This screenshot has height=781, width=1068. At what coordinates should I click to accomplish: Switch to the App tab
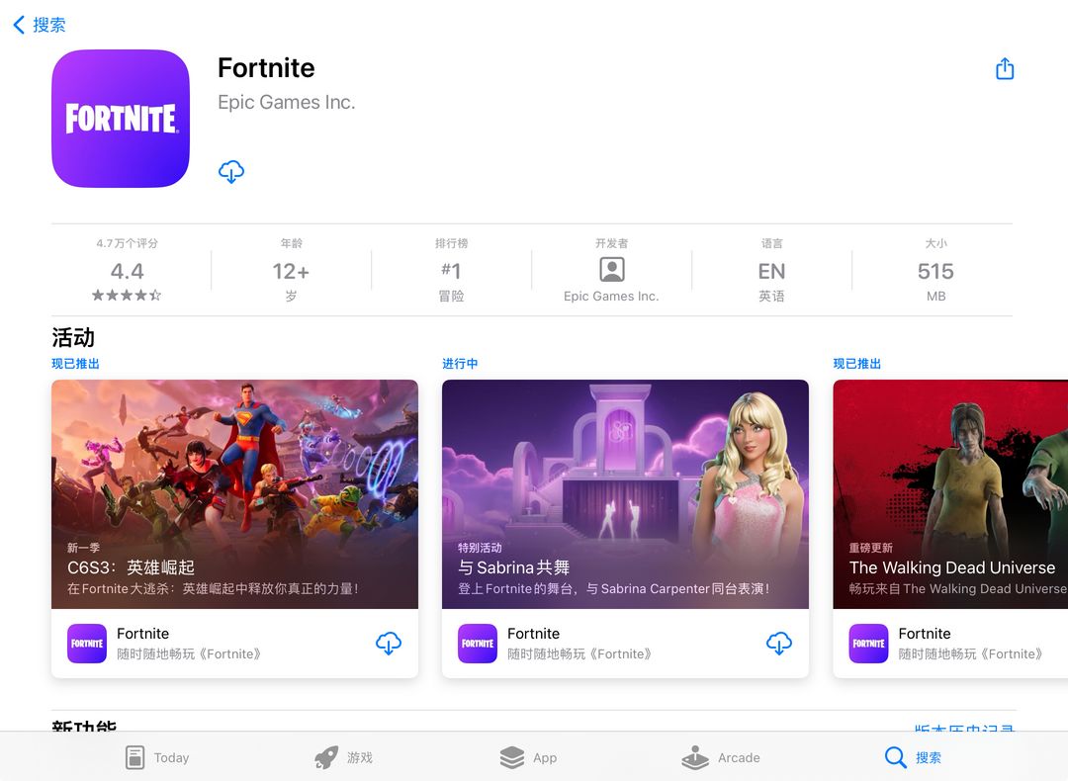(528, 757)
